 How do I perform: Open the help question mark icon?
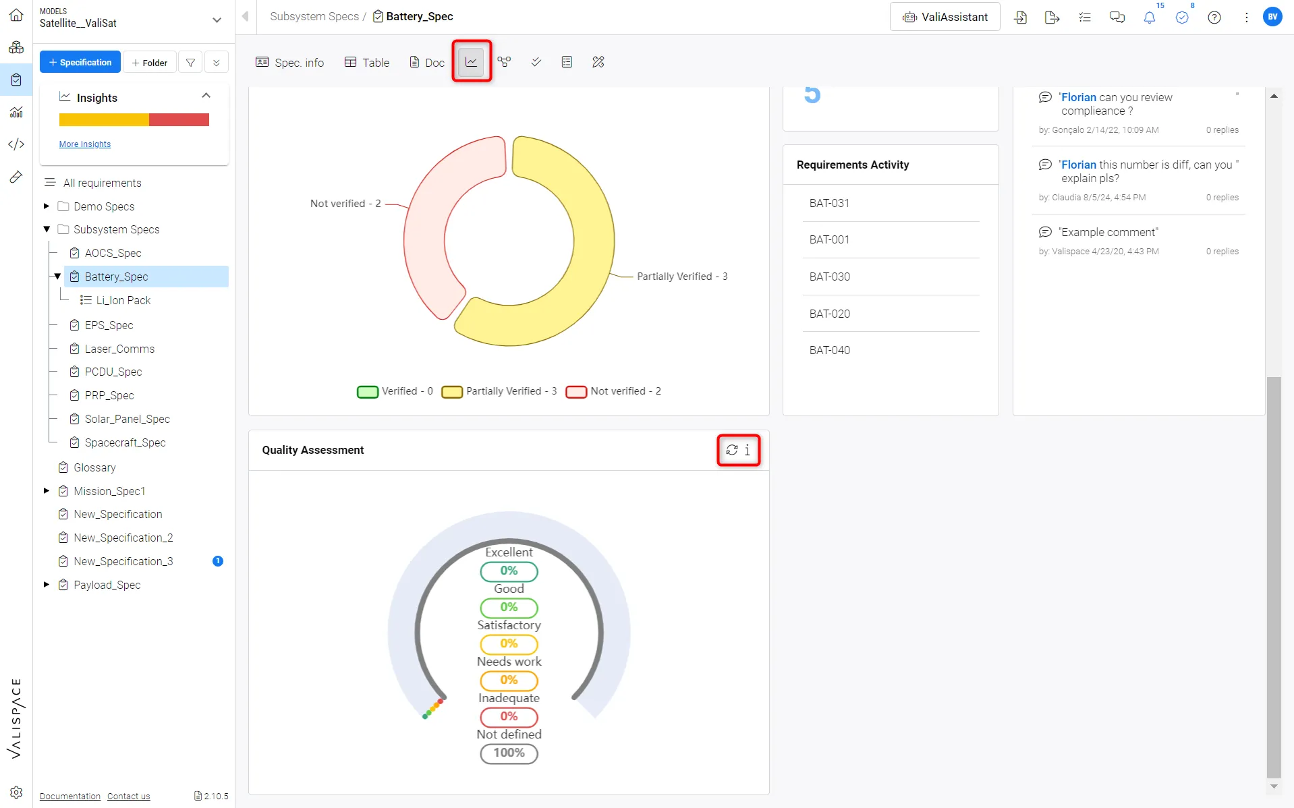[1214, 18]
